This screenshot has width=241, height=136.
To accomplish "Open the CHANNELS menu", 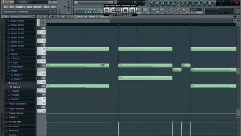I will pos(20,7).
